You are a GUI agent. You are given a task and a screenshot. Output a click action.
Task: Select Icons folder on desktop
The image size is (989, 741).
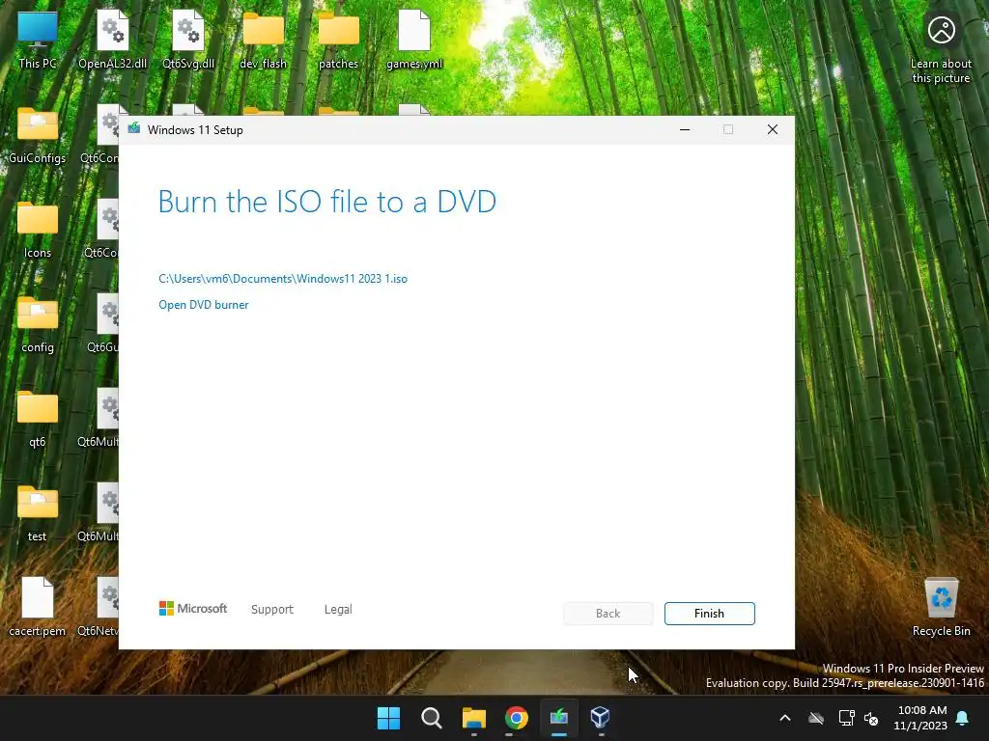pyautogui.click(x=38, y=230)
